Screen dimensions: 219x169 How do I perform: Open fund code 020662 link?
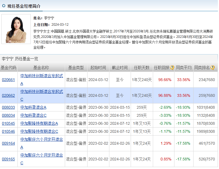[x=8, y=95]
